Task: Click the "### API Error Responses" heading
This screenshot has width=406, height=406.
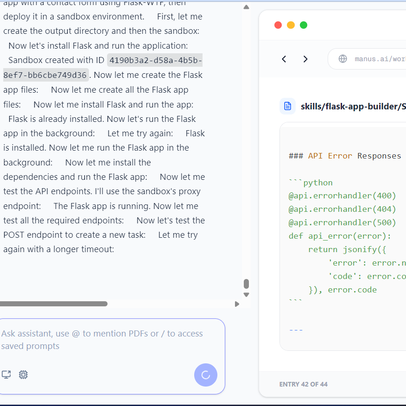Action: point(345,156)
